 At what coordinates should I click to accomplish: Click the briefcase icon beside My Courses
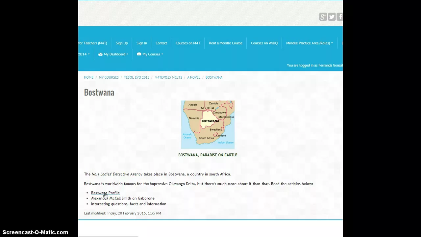coord(139,54)
